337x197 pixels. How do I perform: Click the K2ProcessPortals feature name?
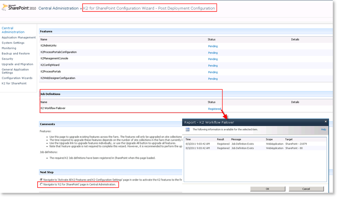tap(51, 72)
